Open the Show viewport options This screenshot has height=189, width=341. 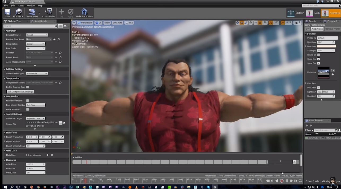point(107,23)
